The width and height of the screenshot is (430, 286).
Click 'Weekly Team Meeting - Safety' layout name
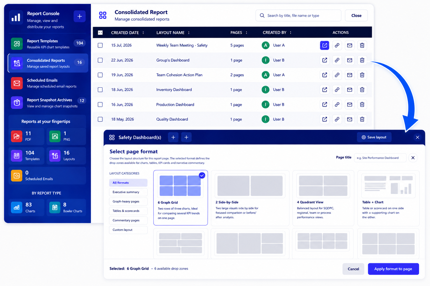pos(182,45)
